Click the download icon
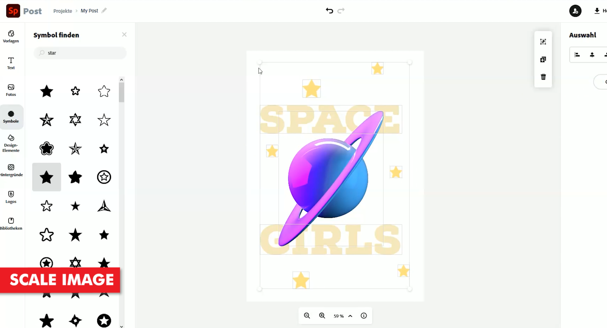The width and height of the screenshot is (607, 328). click(597, 11)
